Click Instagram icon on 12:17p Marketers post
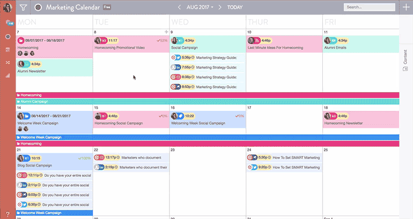This screenshot has width=413, height=219. [x=102, y=157]
